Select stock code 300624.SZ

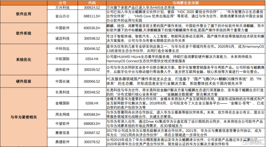(x=92, y=8)
